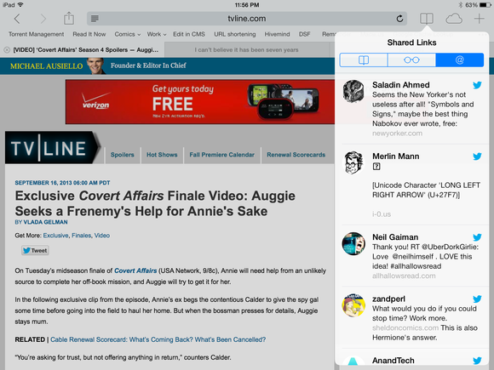This screenshot has height=370, width=494.
Task: Open i-0.us link in Merlin Mann's tweet
Action: click(382, 214)
